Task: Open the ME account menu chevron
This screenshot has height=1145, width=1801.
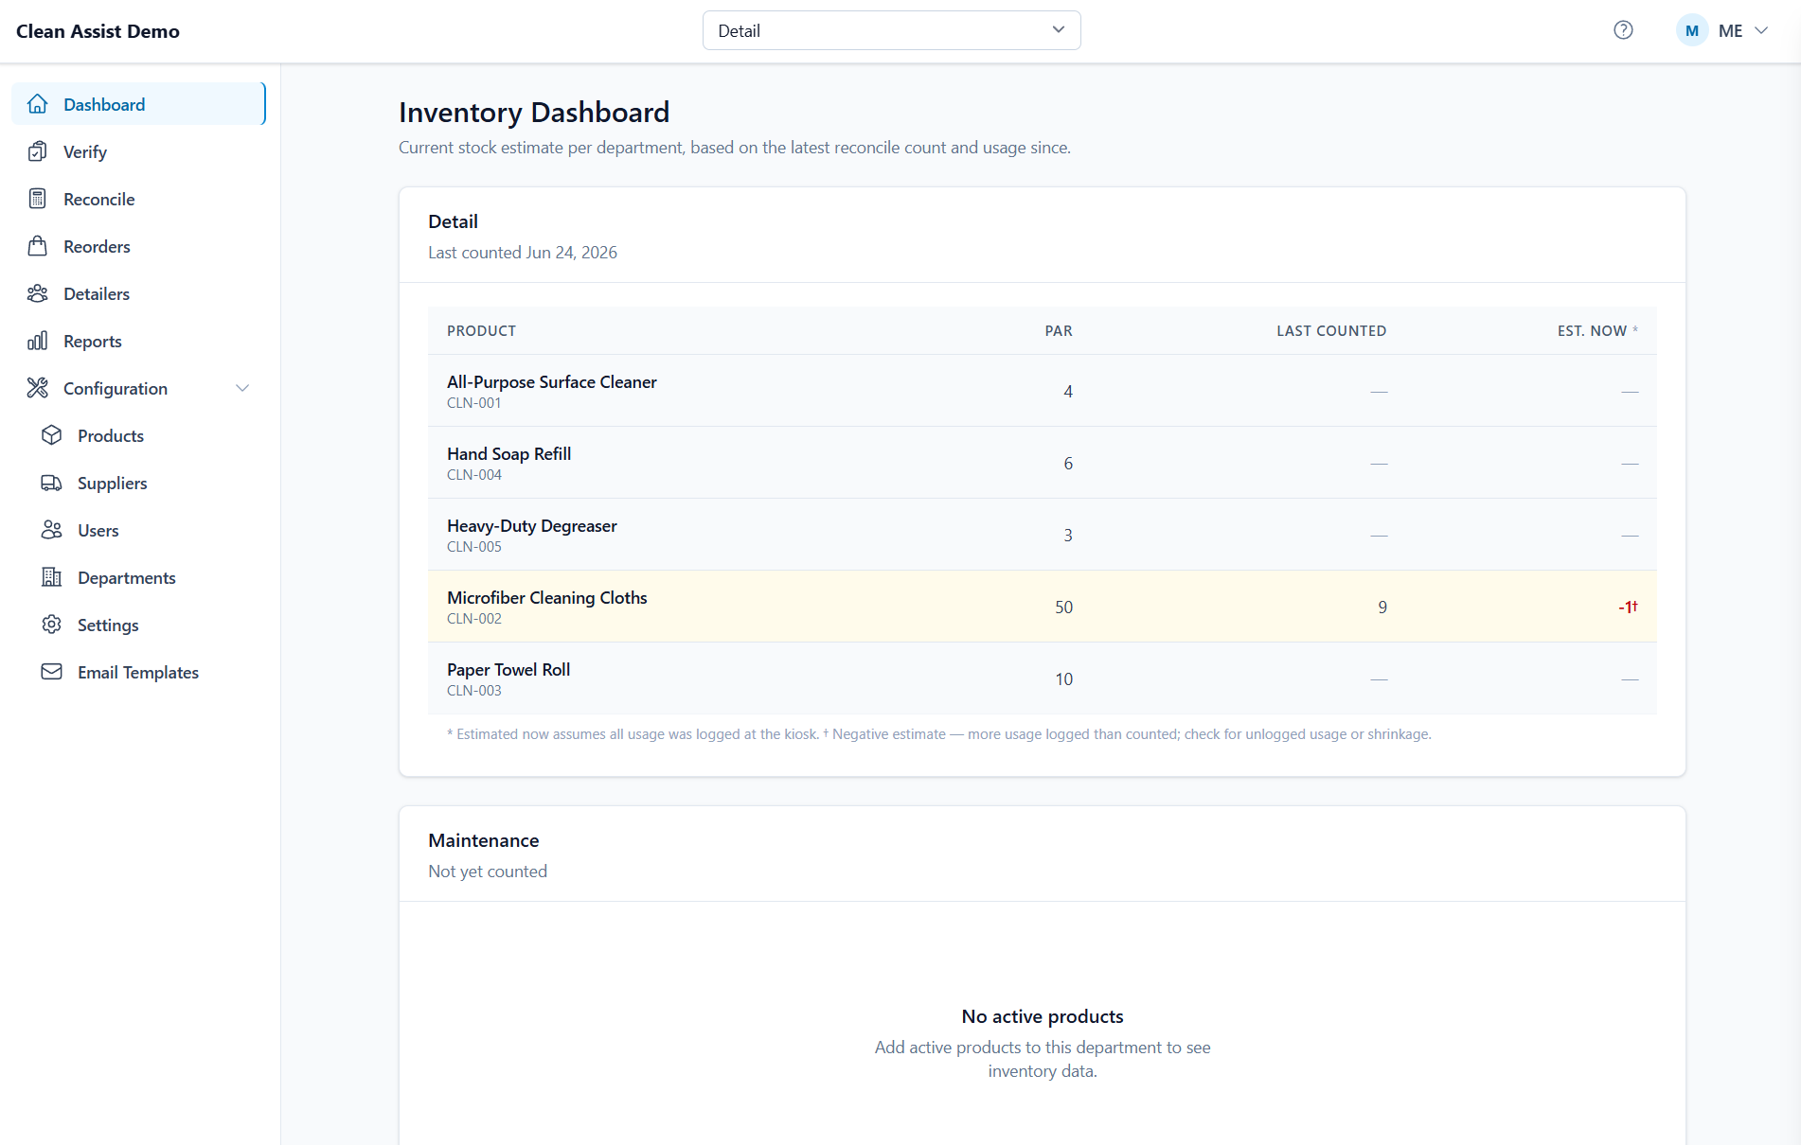Action: coord(1761,30)
